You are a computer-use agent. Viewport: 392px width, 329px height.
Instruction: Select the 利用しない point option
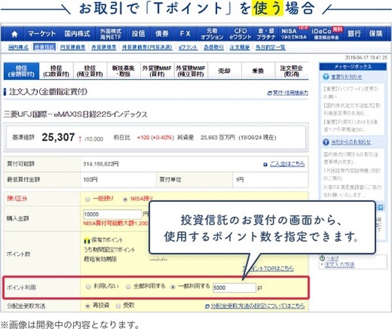88,287
